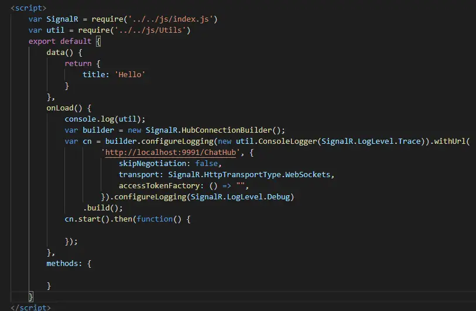Click the '../../js/index.js' string

pos(170,19)
